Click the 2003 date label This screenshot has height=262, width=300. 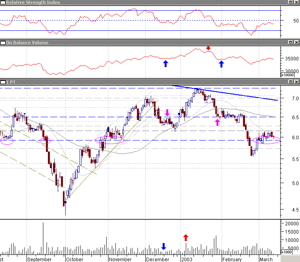[187, 260]
